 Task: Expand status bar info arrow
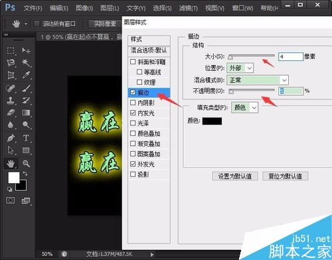pos(152,255)
